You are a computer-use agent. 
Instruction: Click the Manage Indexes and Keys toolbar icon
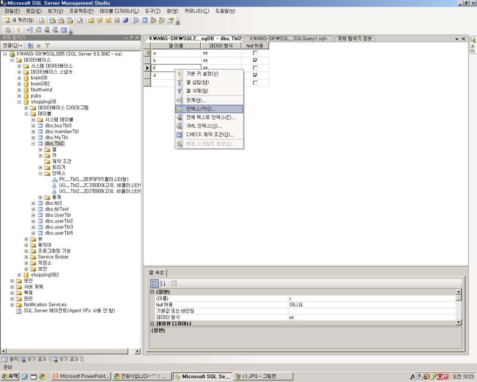pyautogui.click(x=38, y=30)
